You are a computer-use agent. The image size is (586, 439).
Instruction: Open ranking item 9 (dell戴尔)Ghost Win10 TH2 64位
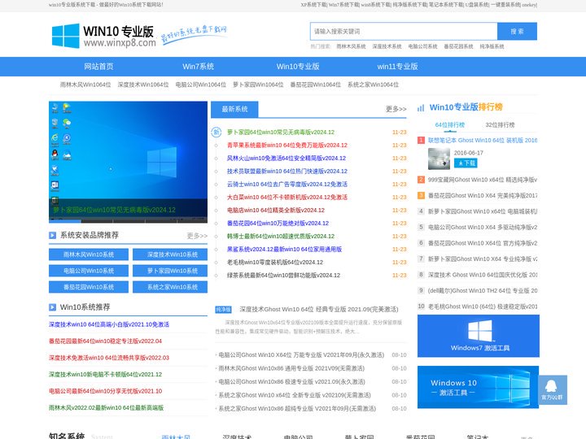pos(483,291)
